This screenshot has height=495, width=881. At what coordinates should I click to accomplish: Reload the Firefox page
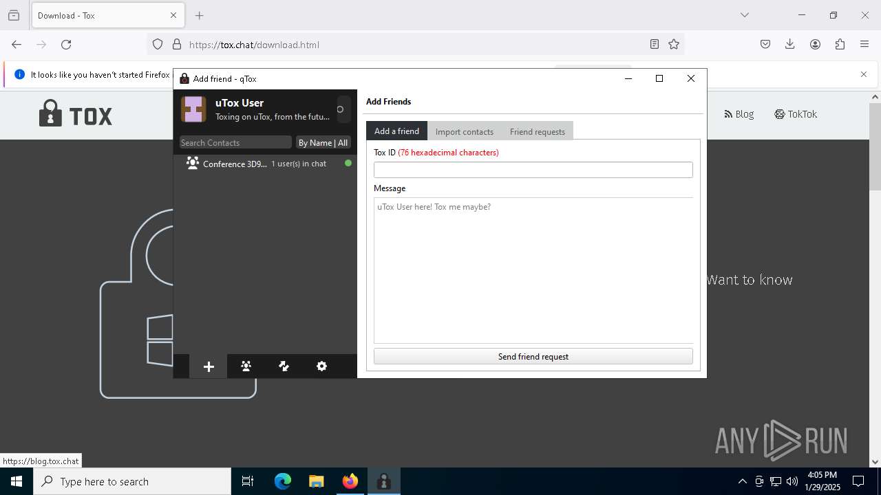(x=66, y=44)
